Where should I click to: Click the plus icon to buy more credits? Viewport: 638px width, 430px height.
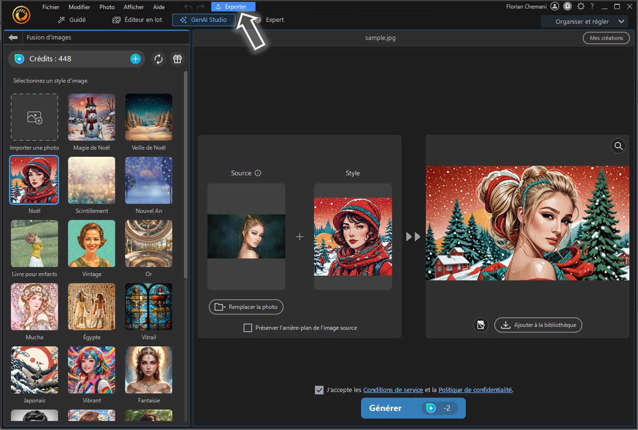coord(135,59)
